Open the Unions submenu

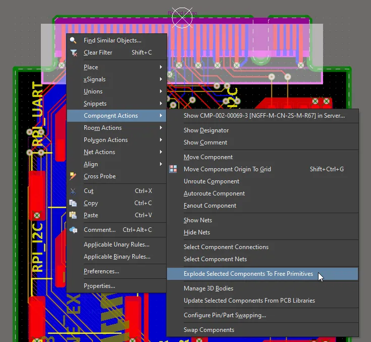click(117, 91)
